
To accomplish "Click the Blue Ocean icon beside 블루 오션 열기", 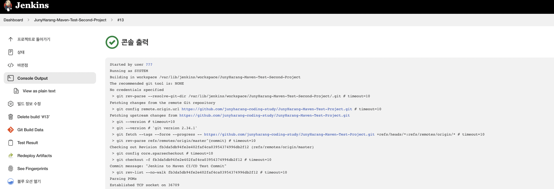I will click(11, 182).
